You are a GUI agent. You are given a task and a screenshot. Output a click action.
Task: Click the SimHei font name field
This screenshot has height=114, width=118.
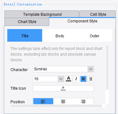coord(60,69)
